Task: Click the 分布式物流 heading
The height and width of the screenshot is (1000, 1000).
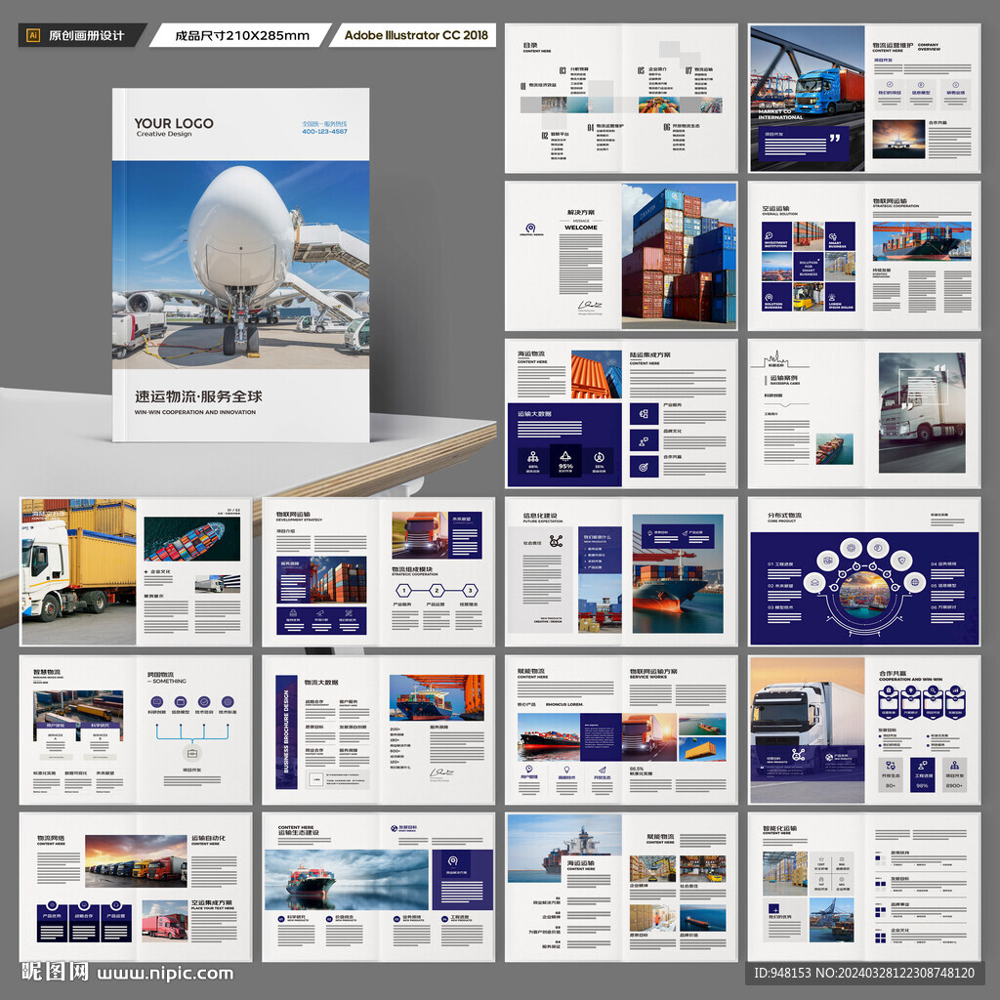Action: pyautogui.click(x=784, y=516)
